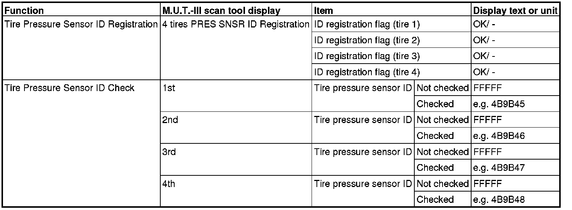Click the example ID 4B9B46 cell

click(x=499, y=136)
